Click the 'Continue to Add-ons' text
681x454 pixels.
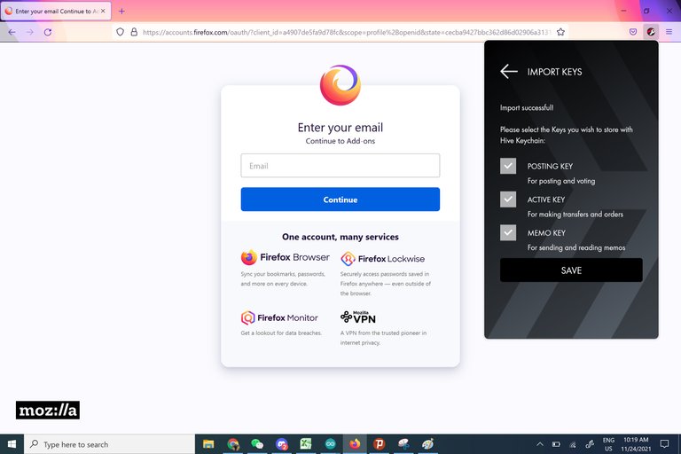[x=340, y=141]
